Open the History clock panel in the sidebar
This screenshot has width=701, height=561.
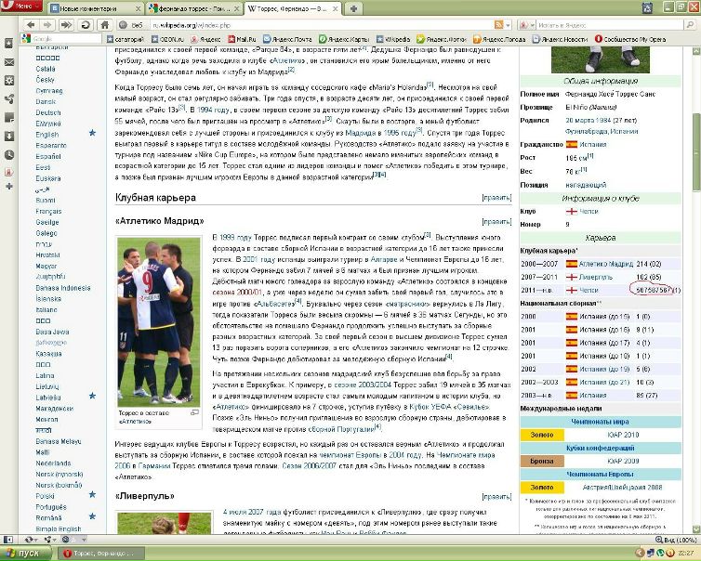(8, 154)
